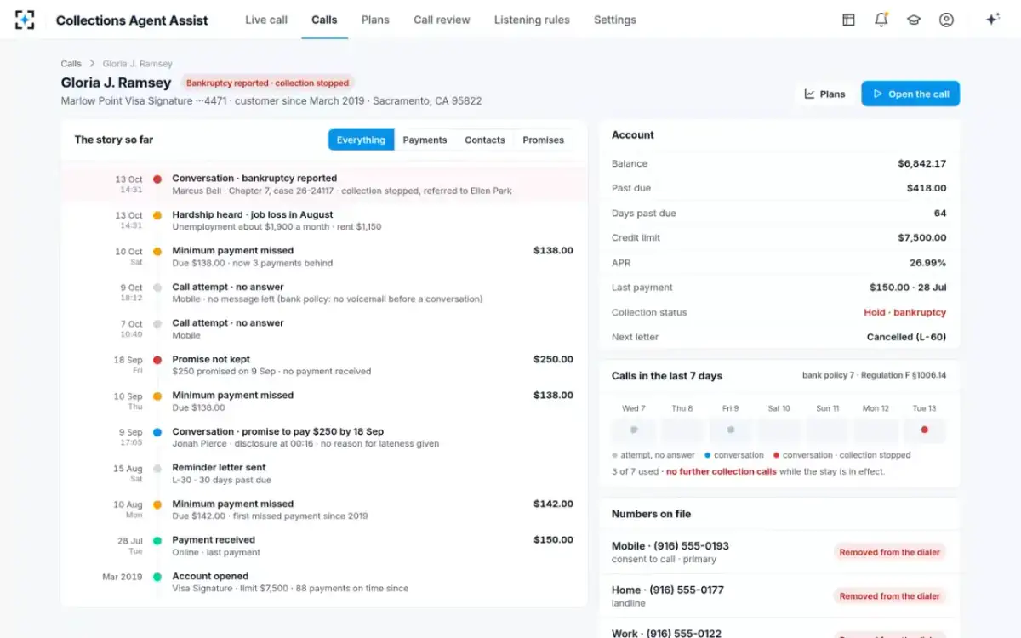Screen dimensions: 1021x638
Task: Filter the story by Payments
Action: (425, 140)
